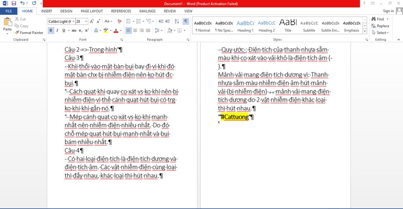Screen dimensions: 403x209
Task: Switch to the PAGE LAYOUT tab
Action: 92,11
